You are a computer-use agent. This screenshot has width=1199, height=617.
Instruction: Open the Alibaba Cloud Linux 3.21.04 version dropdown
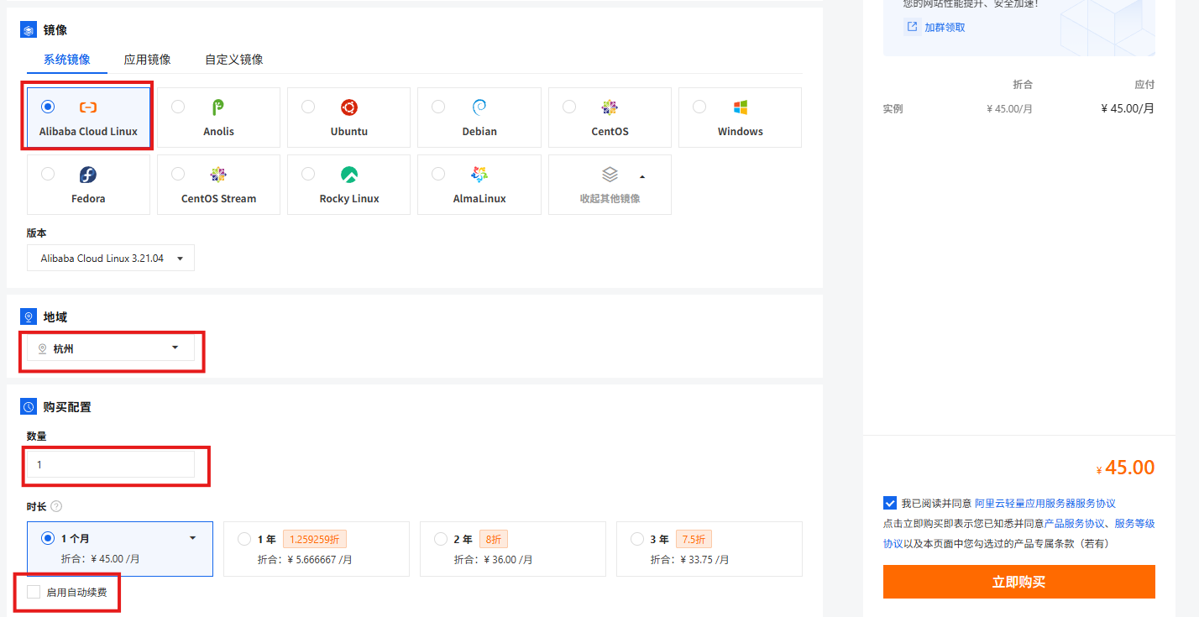111,259
